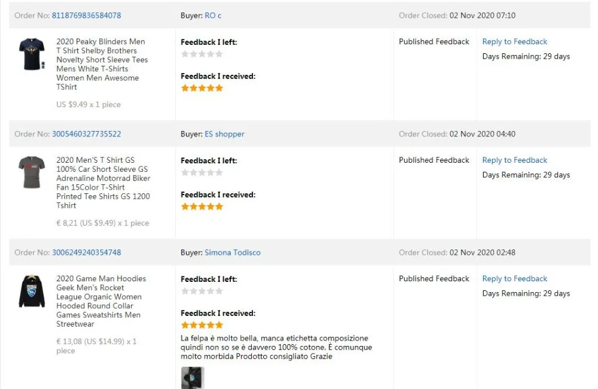View buyer RO c profile
Viewport: 598px width, 389px height.
(213, 16)
